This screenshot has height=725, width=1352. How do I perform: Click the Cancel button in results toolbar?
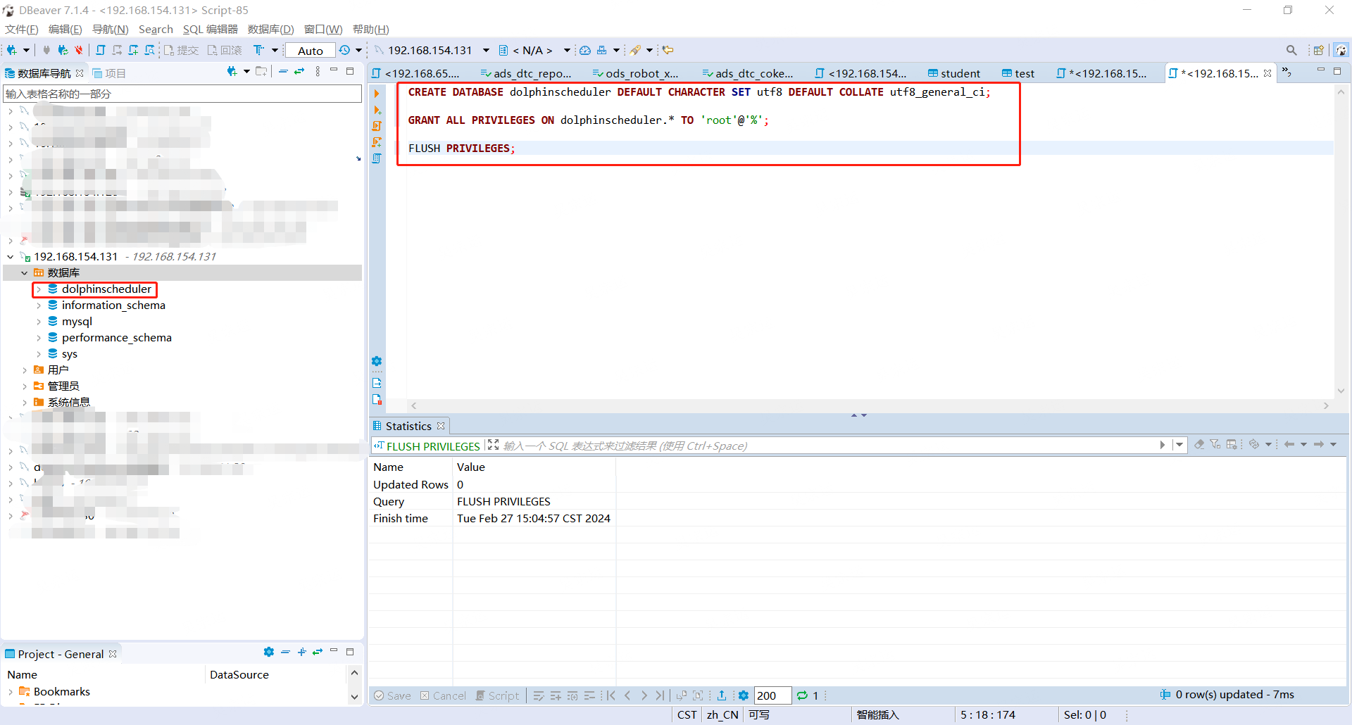point(443,695)
